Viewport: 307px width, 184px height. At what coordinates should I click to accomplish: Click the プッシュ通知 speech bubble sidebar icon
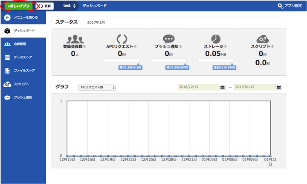pyautogui.click(x=7, y=98)
